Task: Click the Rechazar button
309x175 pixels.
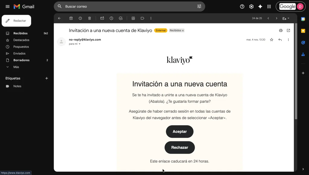Action: pyautogui.click(x=180, y=148)
